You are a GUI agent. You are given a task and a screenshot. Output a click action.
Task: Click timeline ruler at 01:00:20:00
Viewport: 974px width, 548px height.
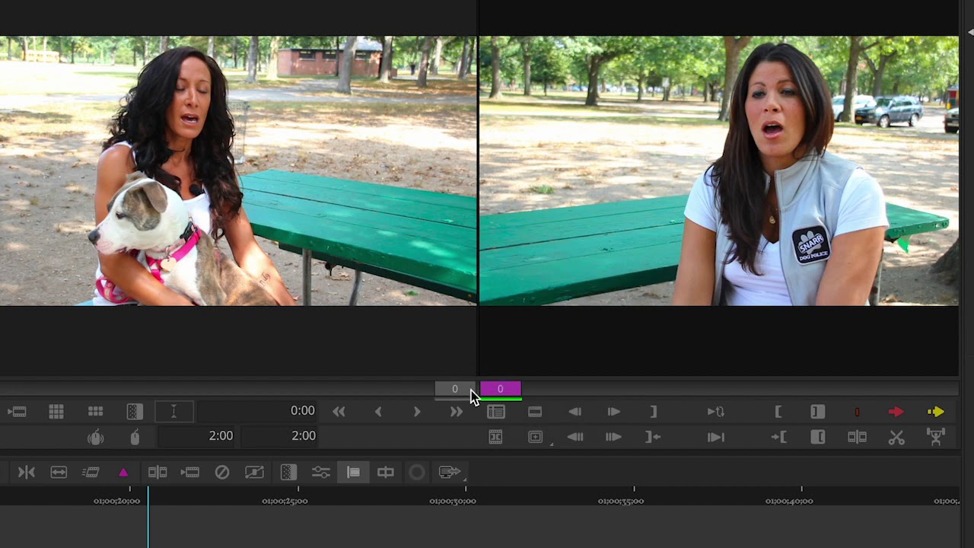click(x=117, y=501)
